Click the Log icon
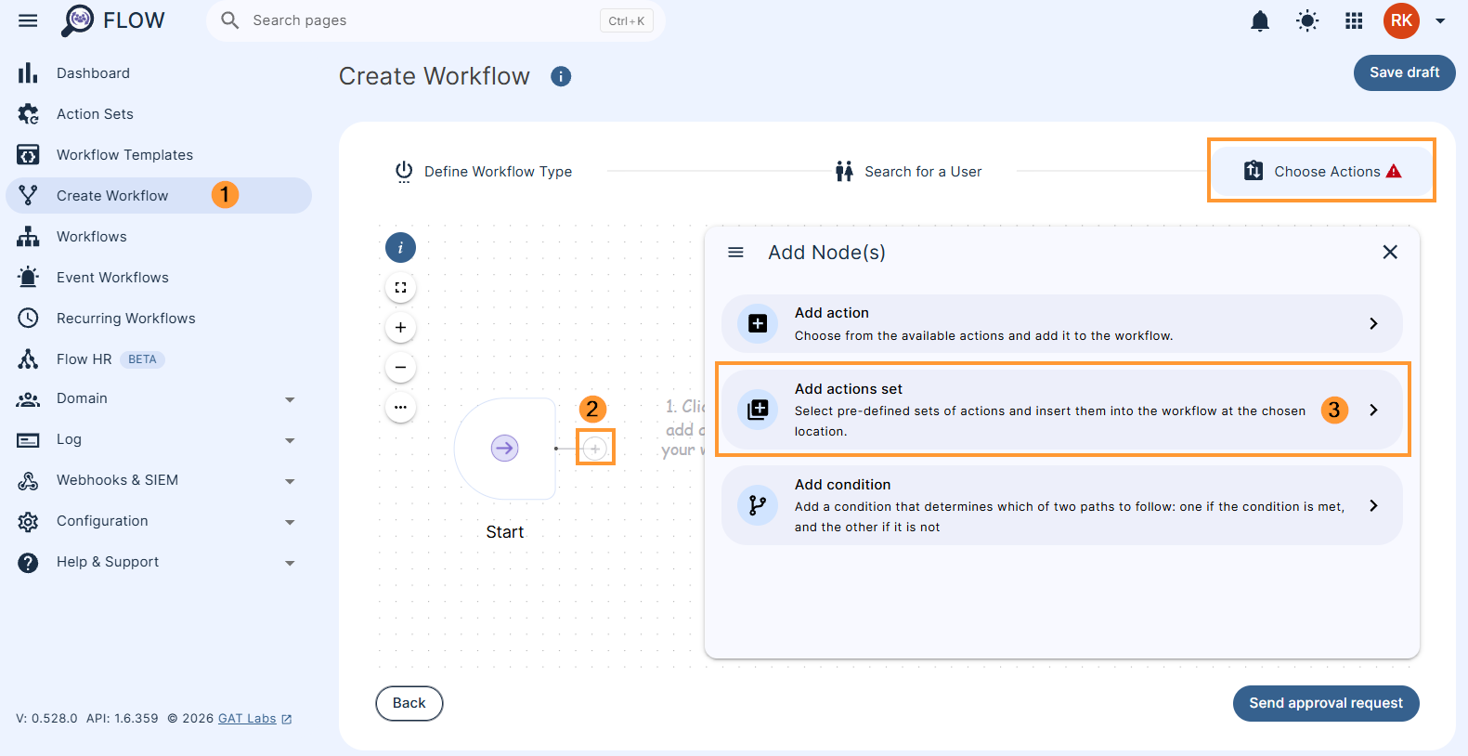The width and height of the screenshot is (1468, 756). click(x=28, y=440)
